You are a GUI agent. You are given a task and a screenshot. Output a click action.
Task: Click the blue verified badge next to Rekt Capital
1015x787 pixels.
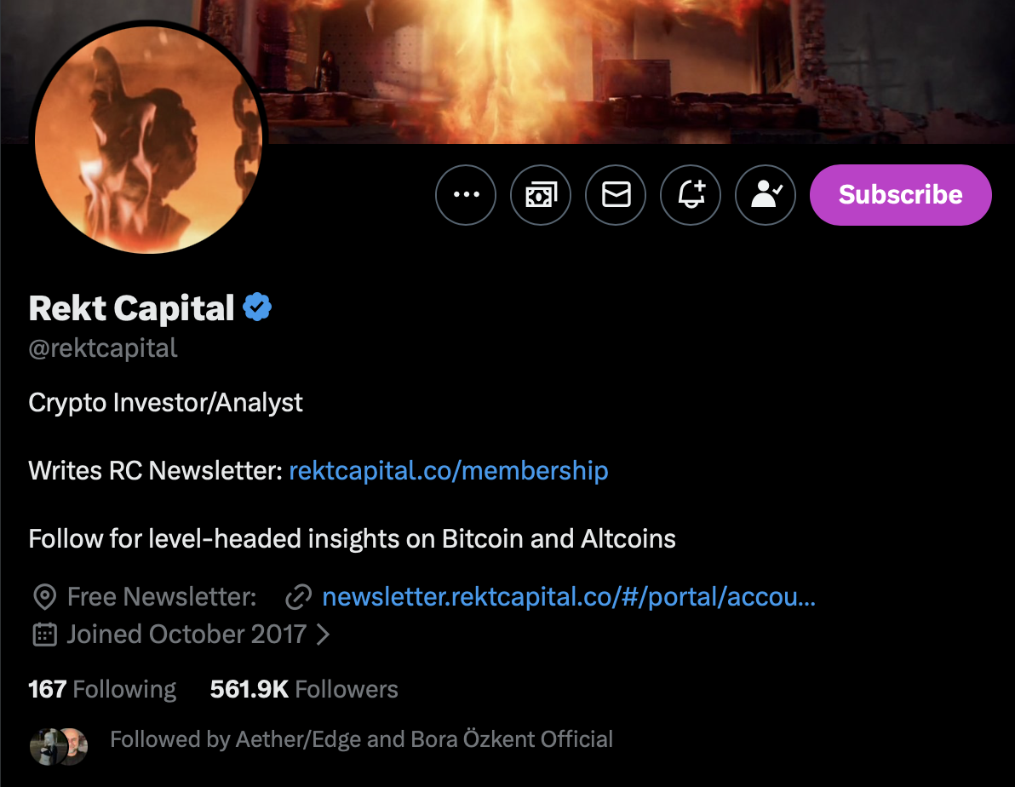click(258, 307)
